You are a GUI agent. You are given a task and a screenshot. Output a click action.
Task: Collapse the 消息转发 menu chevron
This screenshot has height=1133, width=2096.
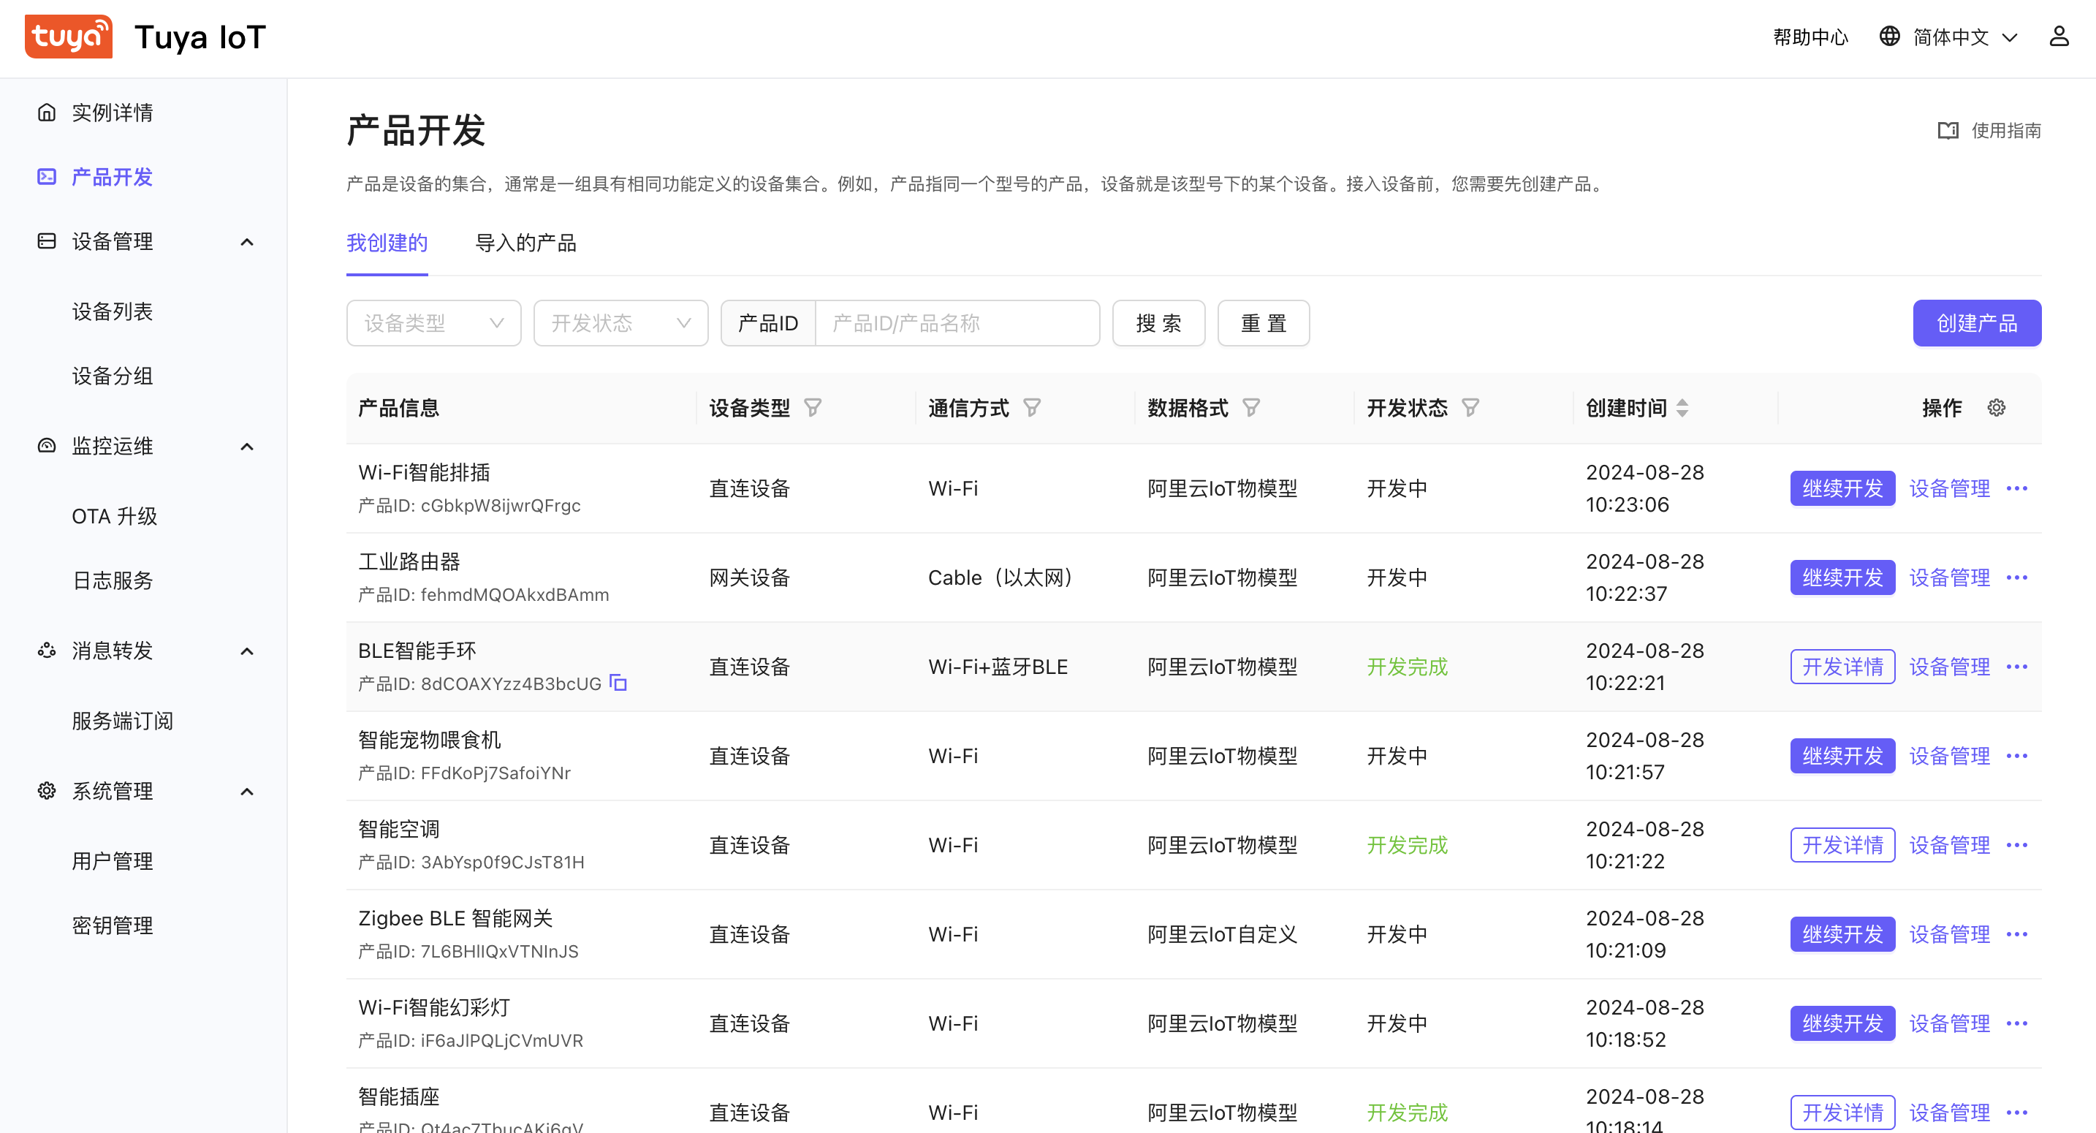[247, 651]
